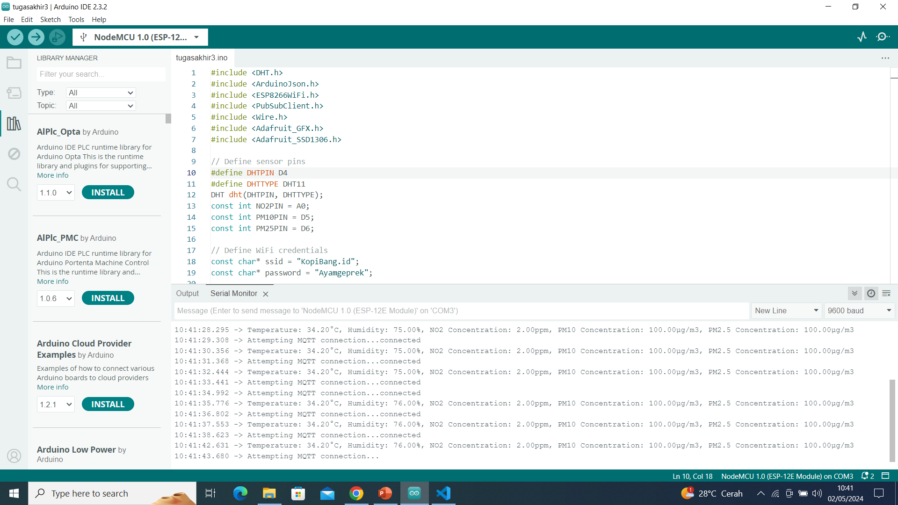The image size is (898, 505).
Task: Install the AIPlc_Opta library
Action: [x=108, y=193]
